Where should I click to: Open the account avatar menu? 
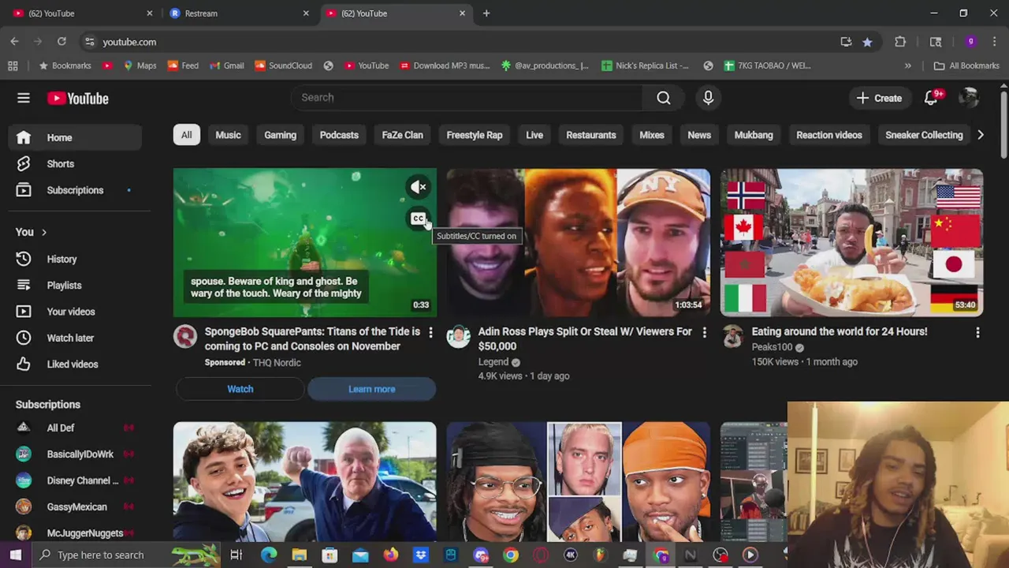969,98
